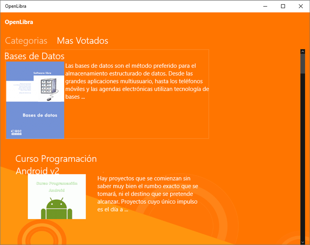This screenshot has width=310, height=245.
Task: Open the Bases de Datos book cover
Action: pyautogui.click(x=35, y=100)
